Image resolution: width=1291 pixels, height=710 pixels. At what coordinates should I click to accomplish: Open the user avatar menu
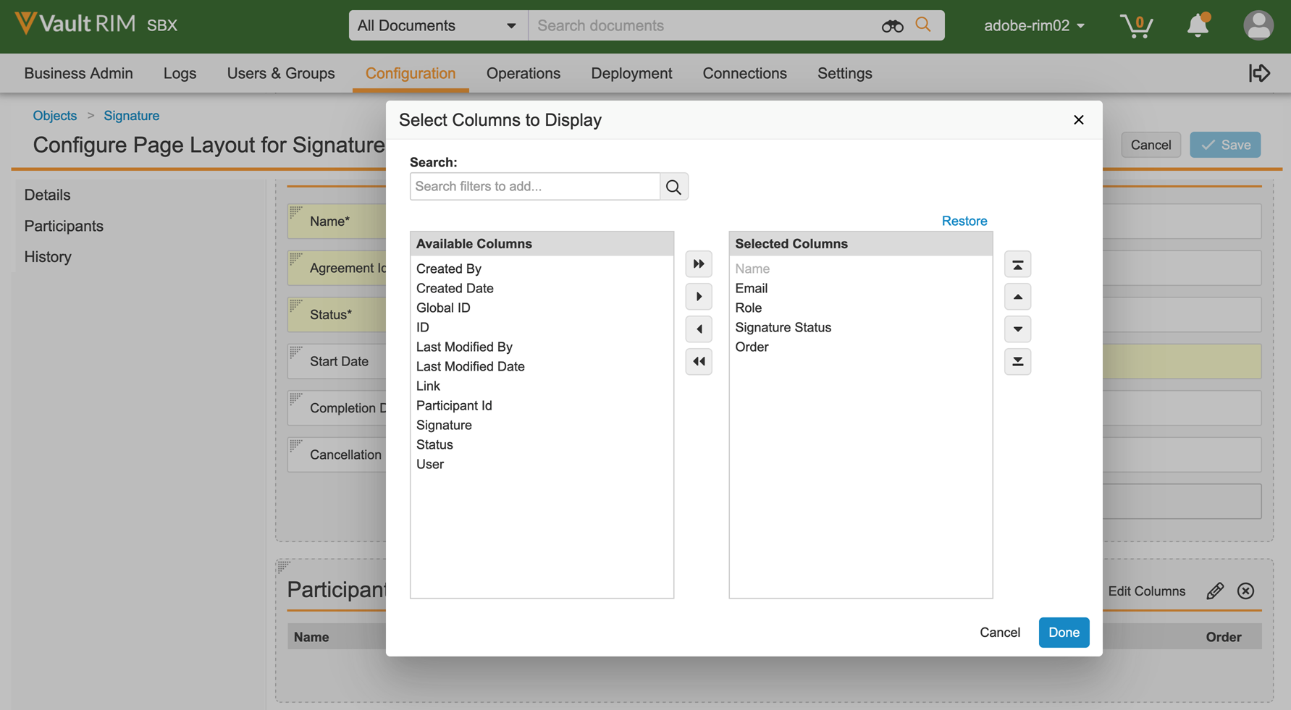(1258, 25)
